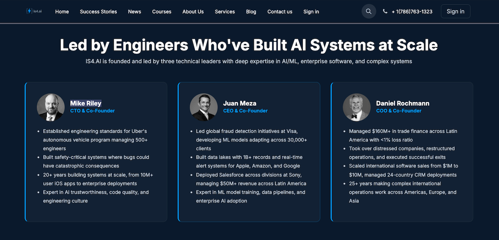Click the CTO & Co-Founder title
The width and height of the screenshot is (499, 240).
pyautogui.click(x=93, y=111)
